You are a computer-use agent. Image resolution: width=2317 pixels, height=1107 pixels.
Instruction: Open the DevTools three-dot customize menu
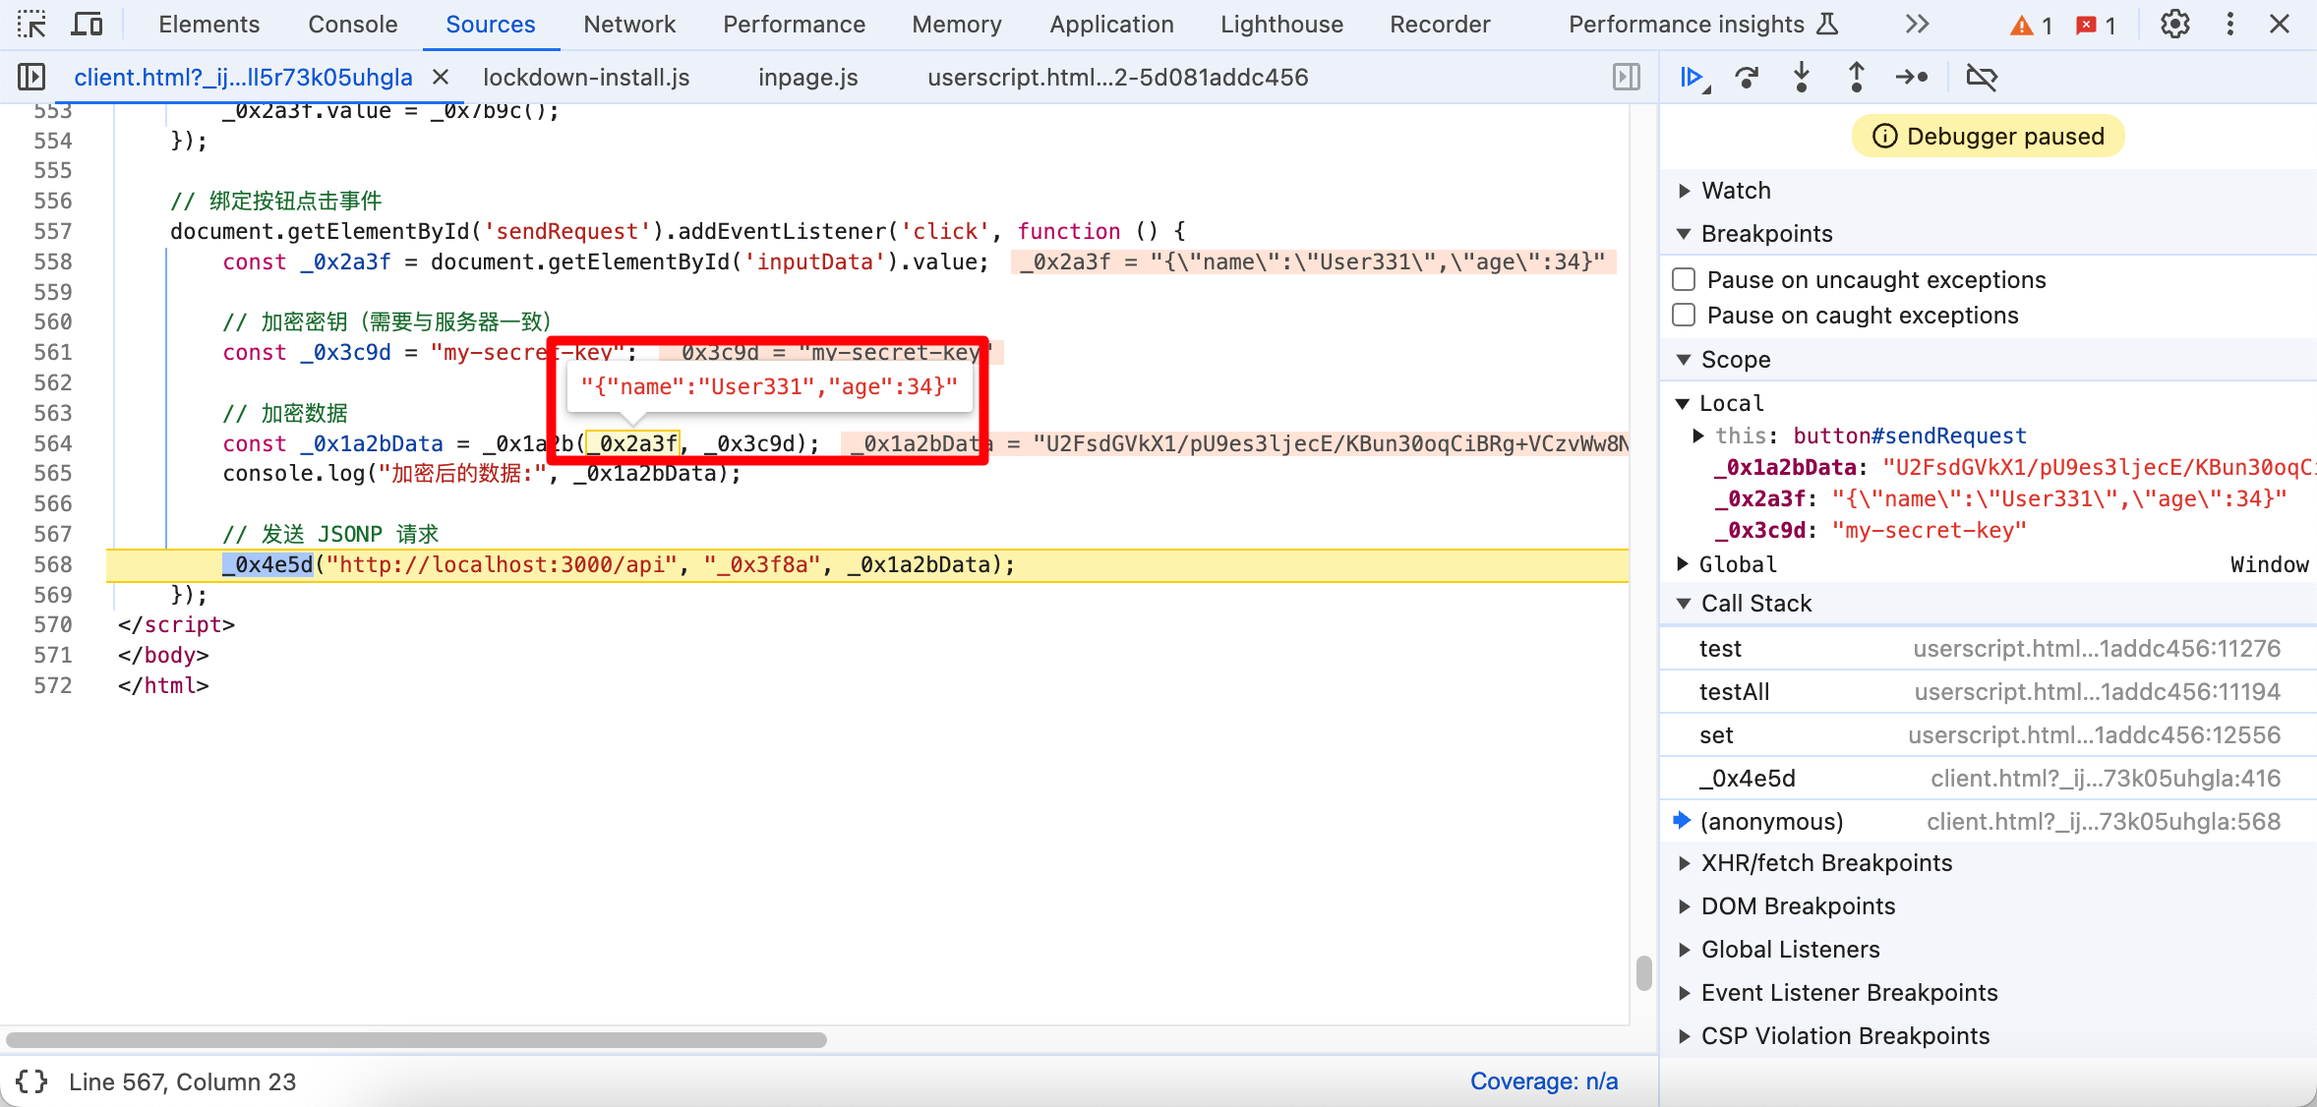2229,24
